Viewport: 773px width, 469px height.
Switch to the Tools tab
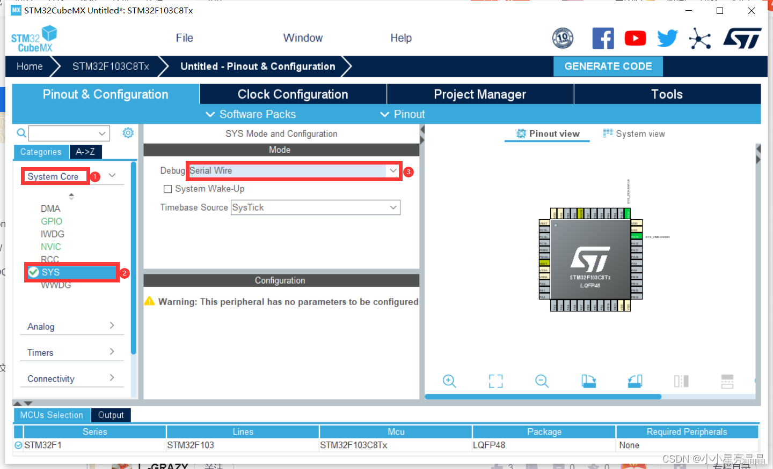click(x=667, y=94)
